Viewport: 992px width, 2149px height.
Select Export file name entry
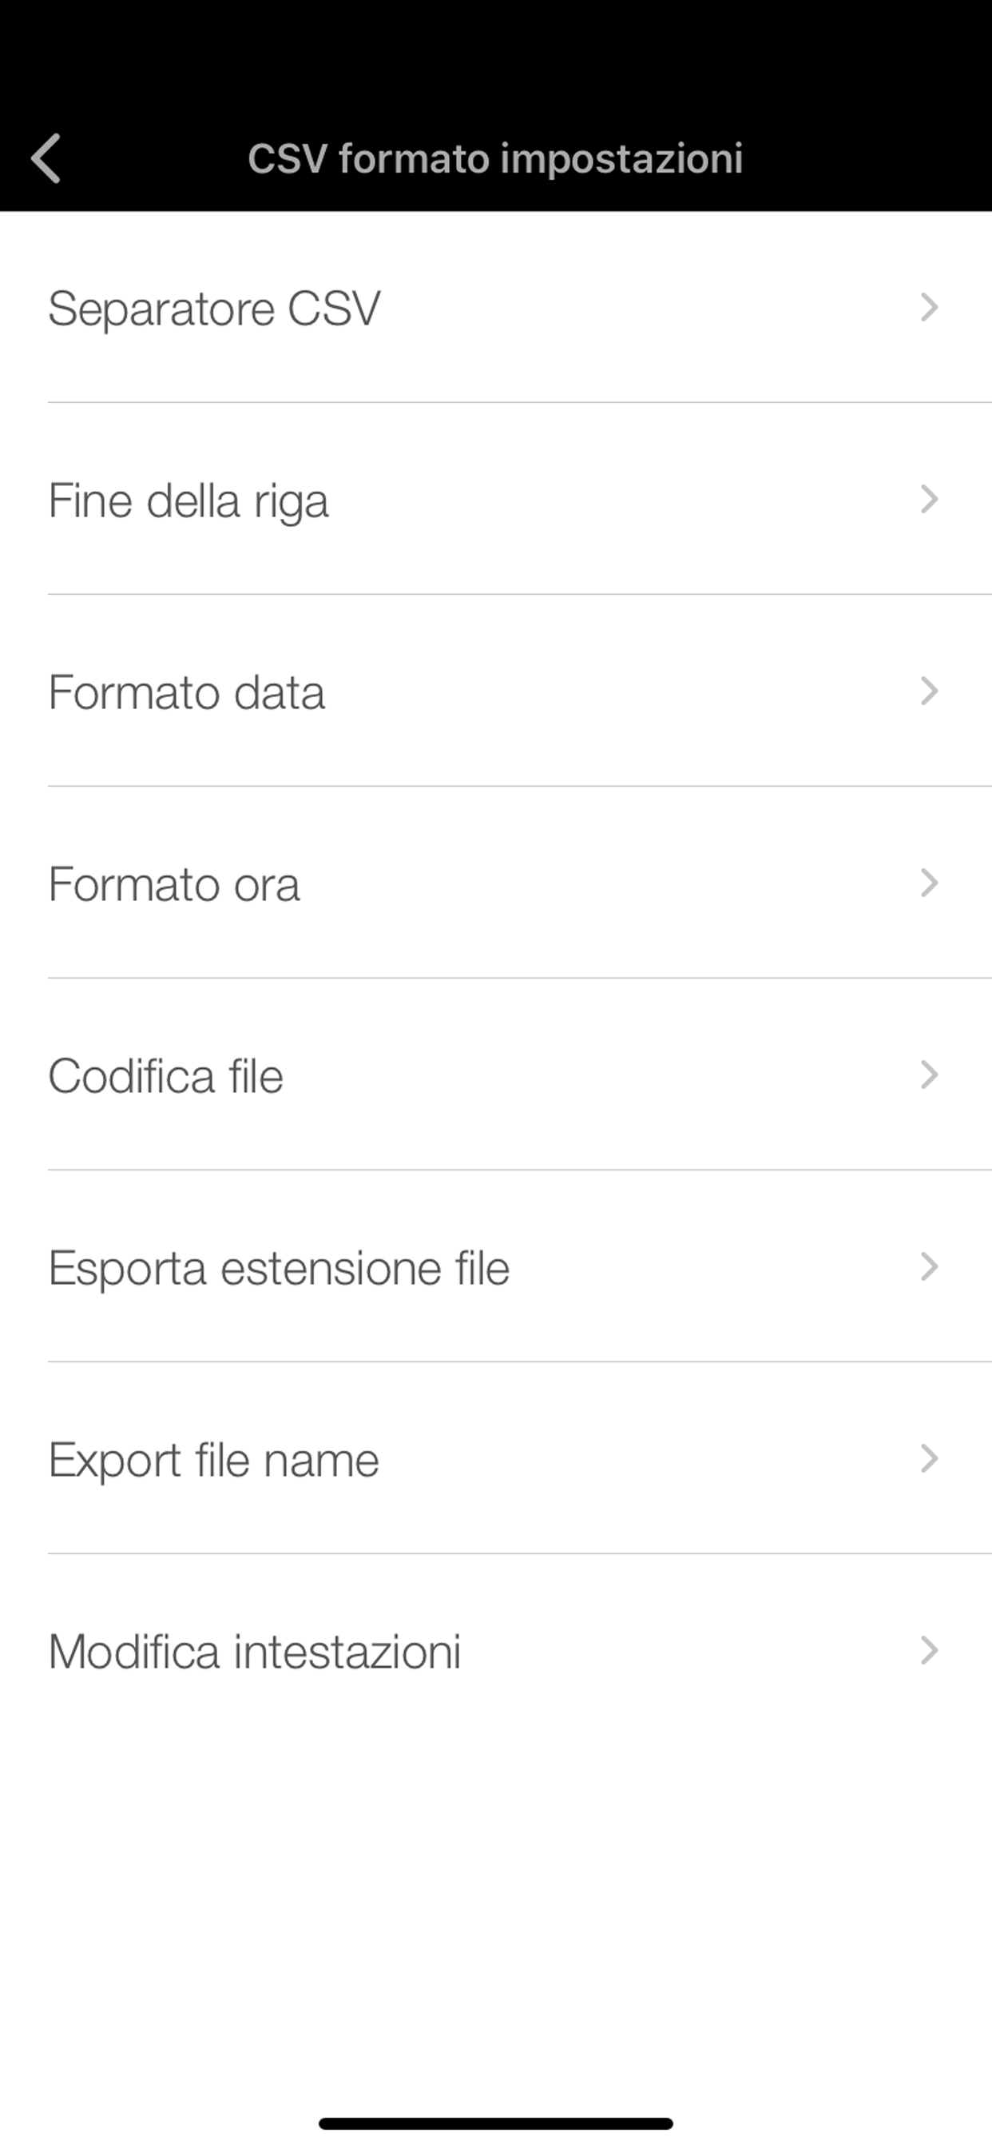tap(214, 1460)
